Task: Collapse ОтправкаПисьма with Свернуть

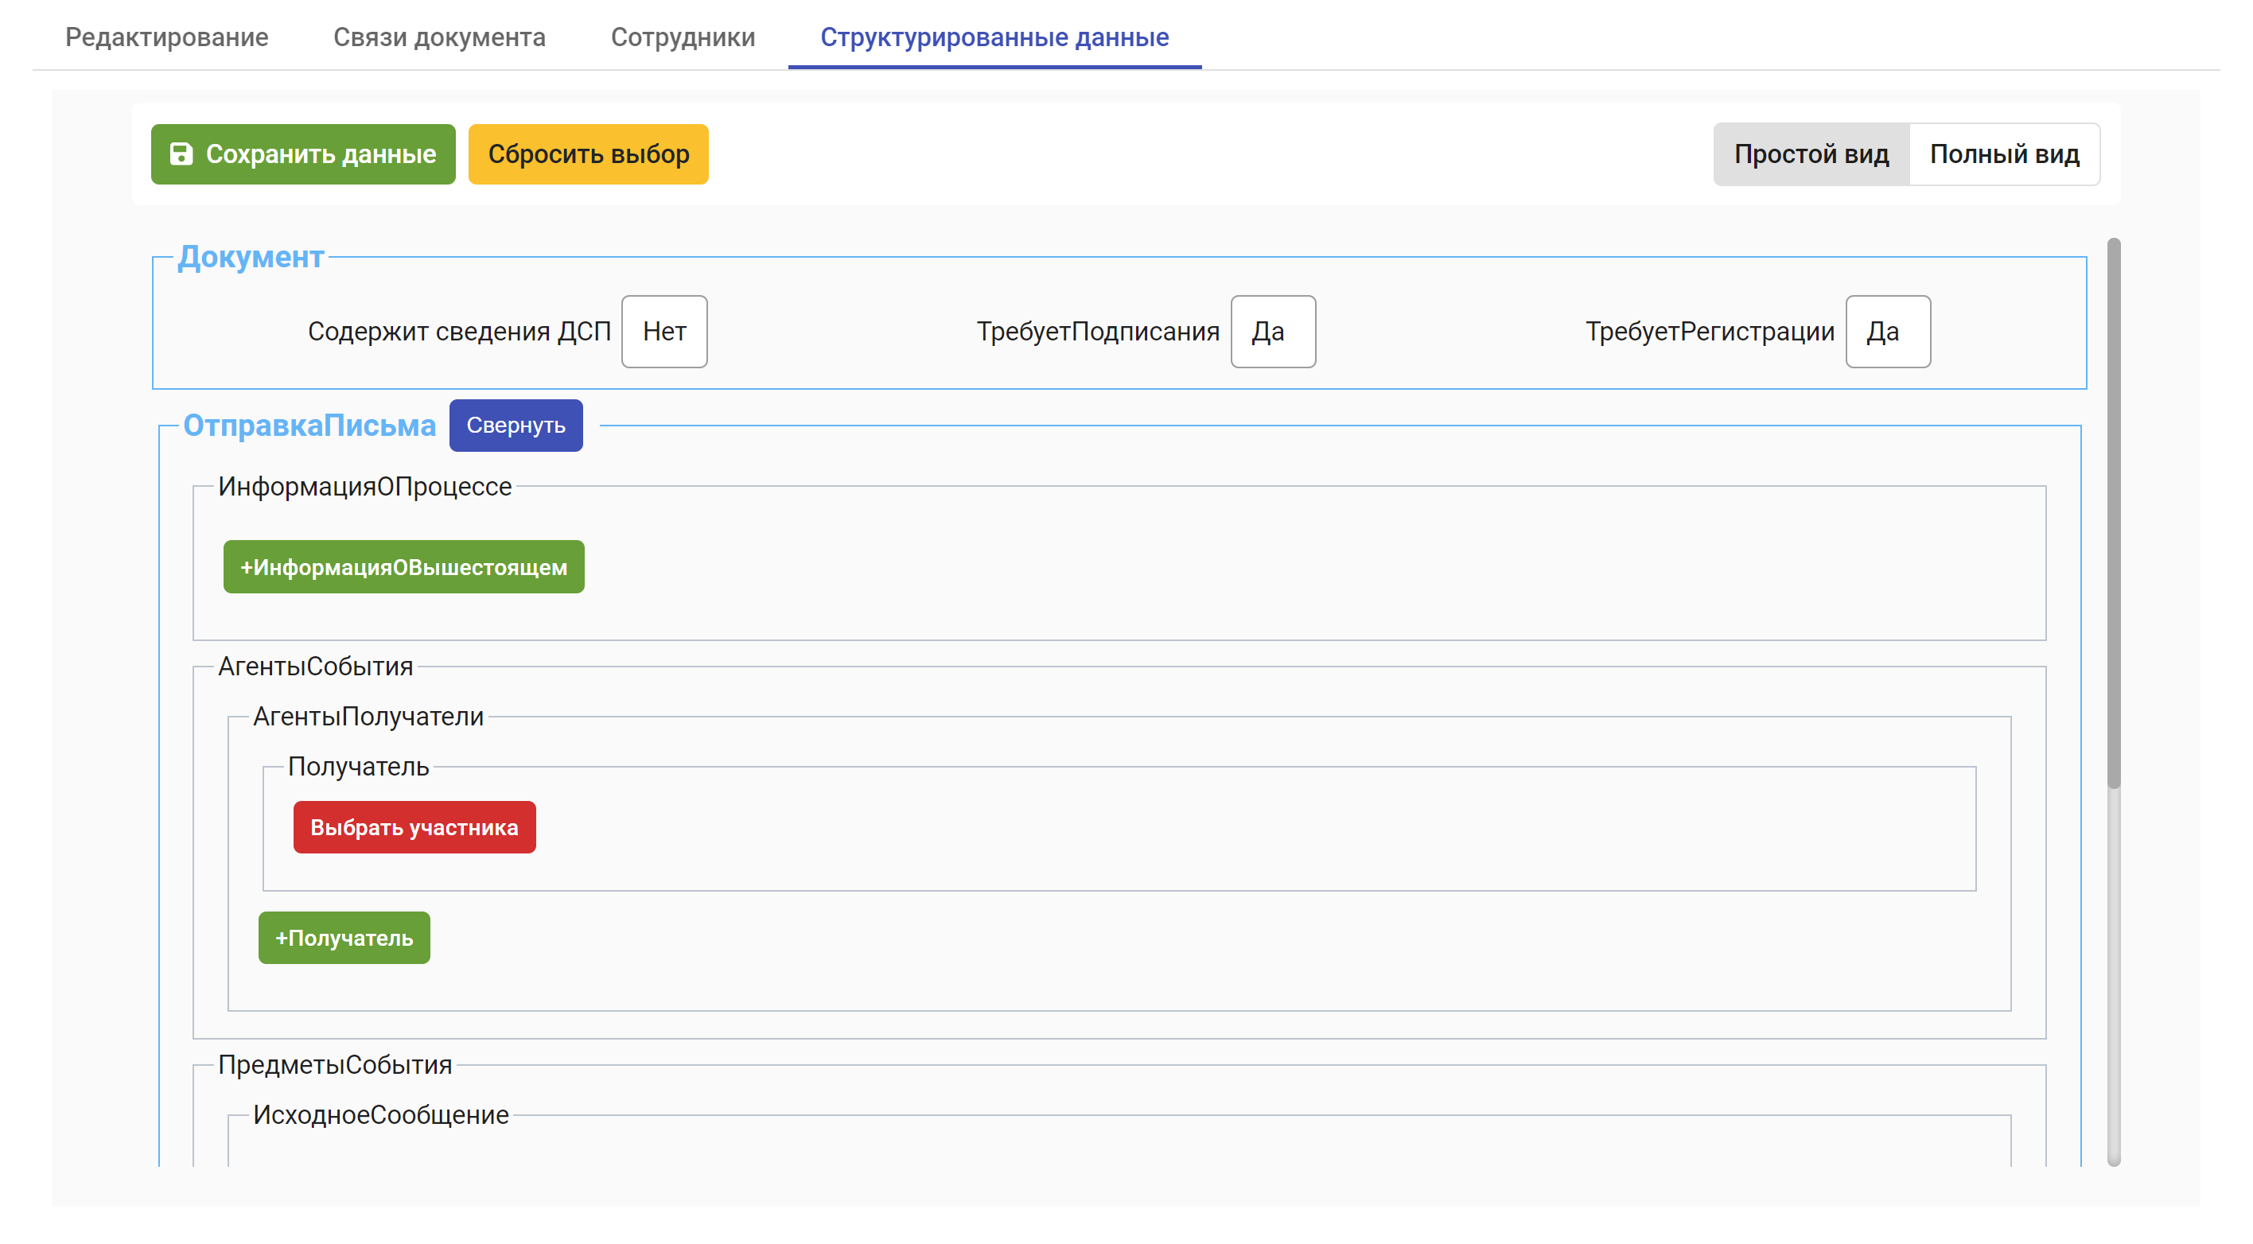Action: point(516,425)
